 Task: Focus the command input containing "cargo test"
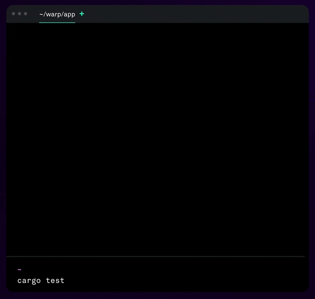[157, 281]
